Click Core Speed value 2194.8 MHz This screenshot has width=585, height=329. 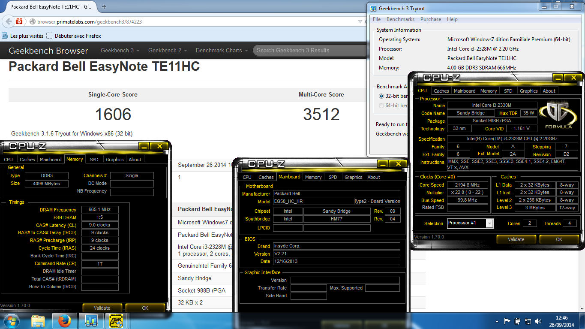pos(468,185)
